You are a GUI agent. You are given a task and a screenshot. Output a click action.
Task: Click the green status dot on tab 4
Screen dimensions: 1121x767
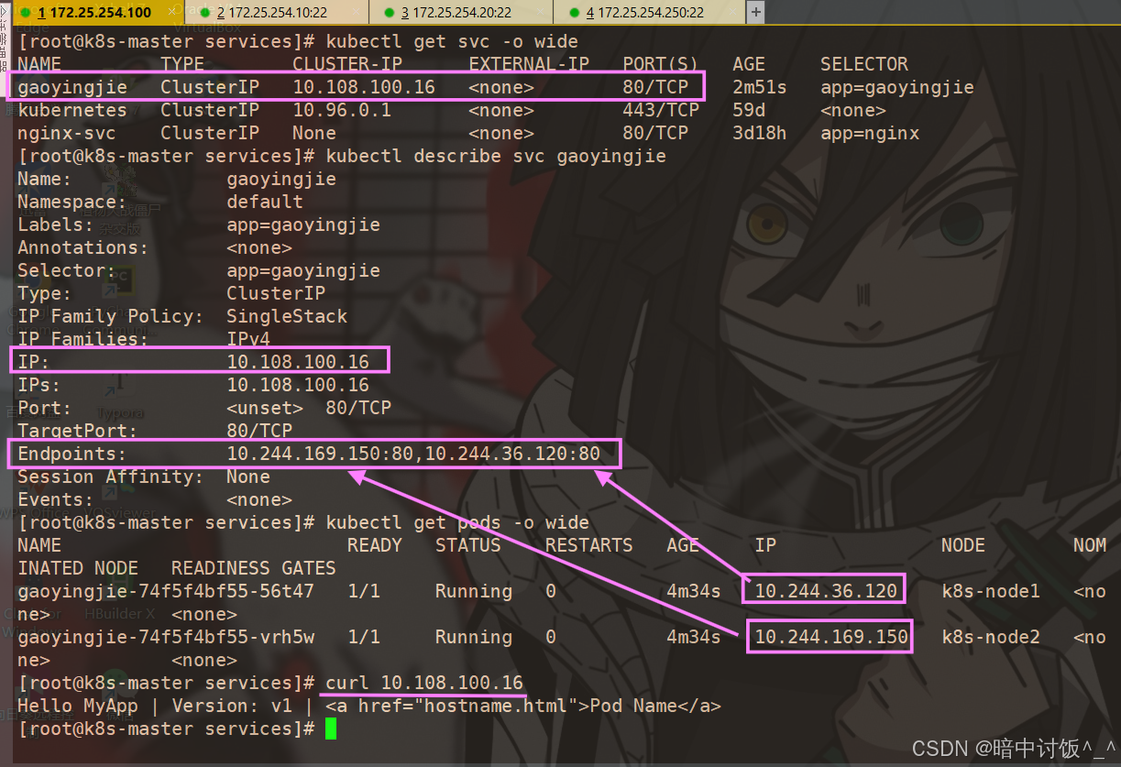click(x=574, y=13)
